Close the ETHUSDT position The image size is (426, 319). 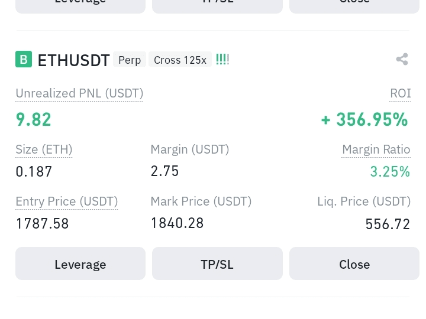click(x=354, y=263)
